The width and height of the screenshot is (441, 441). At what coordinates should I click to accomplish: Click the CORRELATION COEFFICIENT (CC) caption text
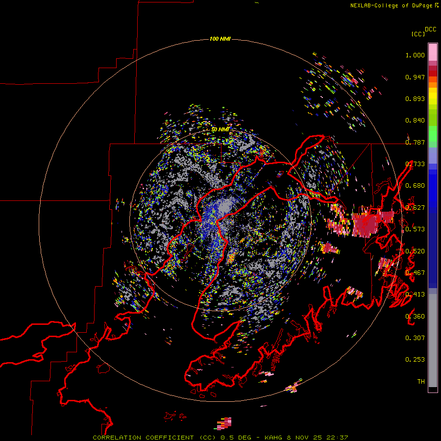[x=154, y=438]
